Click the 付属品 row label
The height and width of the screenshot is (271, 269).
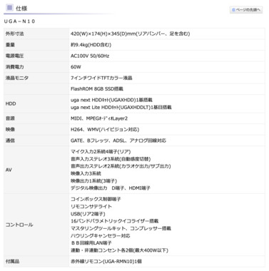click(x=12, y=261)
